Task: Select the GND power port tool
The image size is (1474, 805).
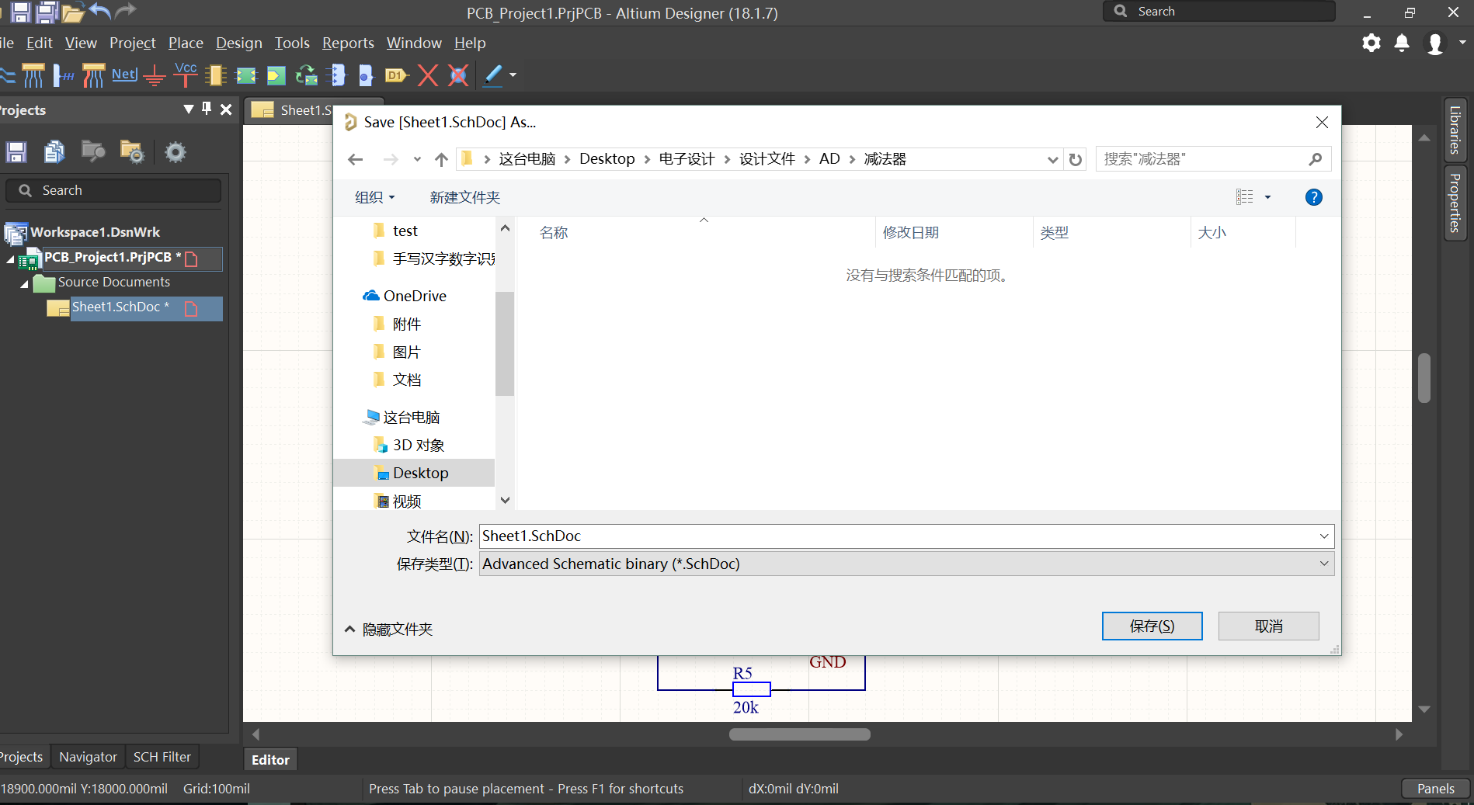Action: (x=153, y=75)
